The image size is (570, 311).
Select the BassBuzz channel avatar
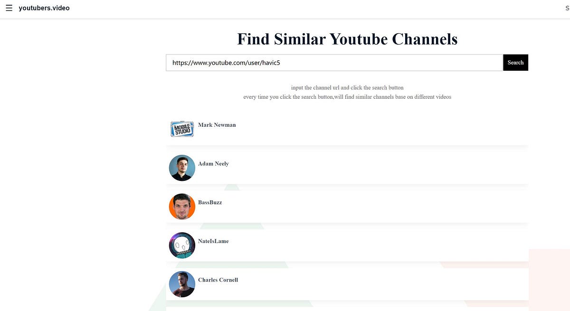[182, 207]
